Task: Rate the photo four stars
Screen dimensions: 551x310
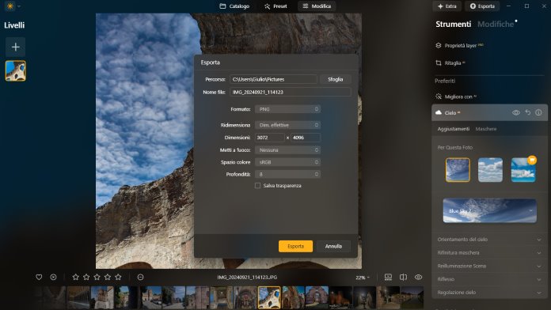Action: pyautogui.click(x=108, y=277)
